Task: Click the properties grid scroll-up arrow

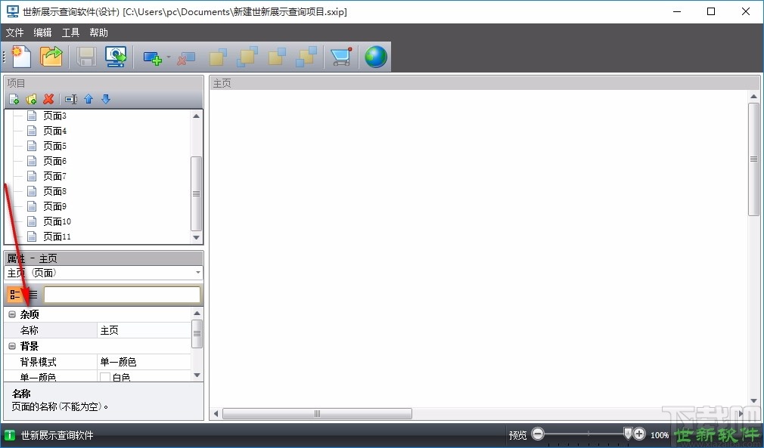Action: [x=197, y=314]
